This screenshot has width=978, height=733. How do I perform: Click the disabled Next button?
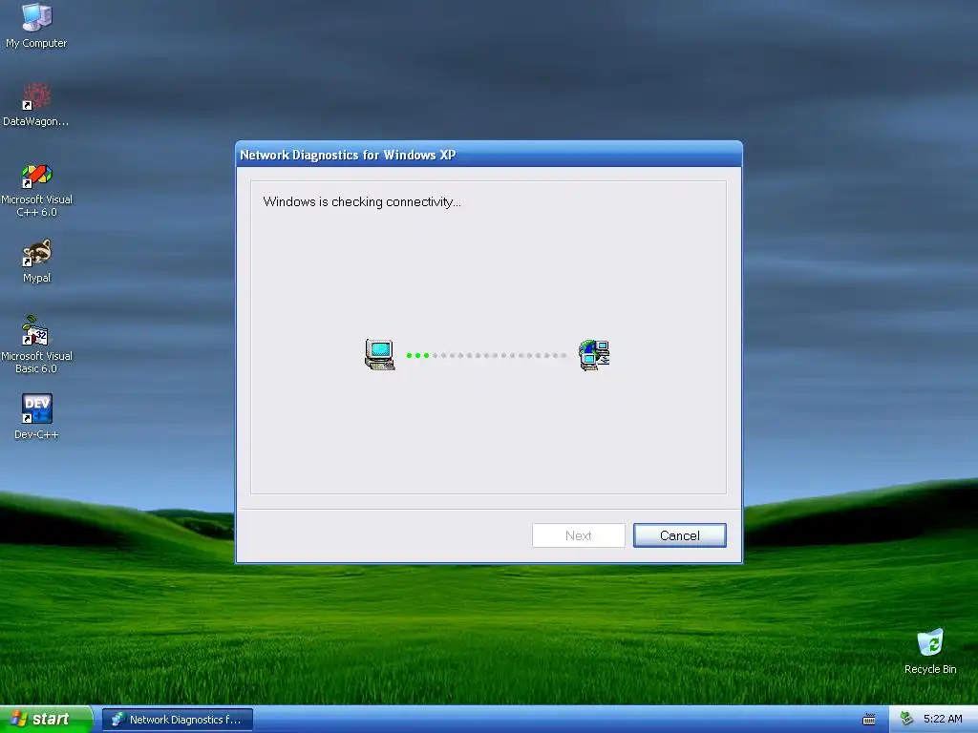click(x=578, y=535)
